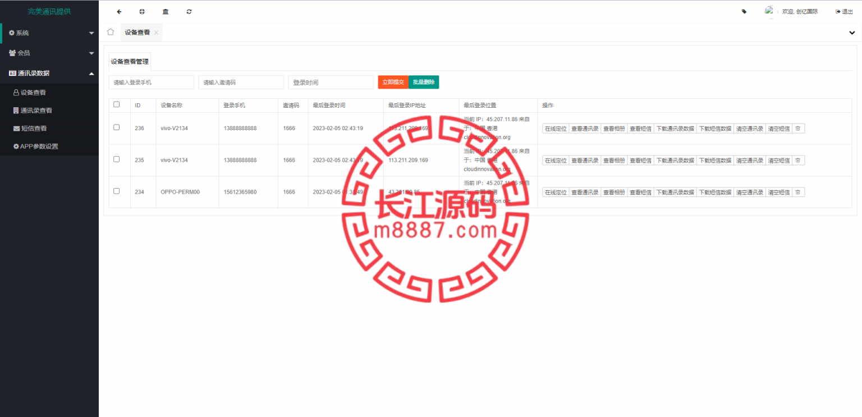Viewport: 862px width, 417px height.
Task: Click 清空短信 for device 235
Action: coord(779,161)
